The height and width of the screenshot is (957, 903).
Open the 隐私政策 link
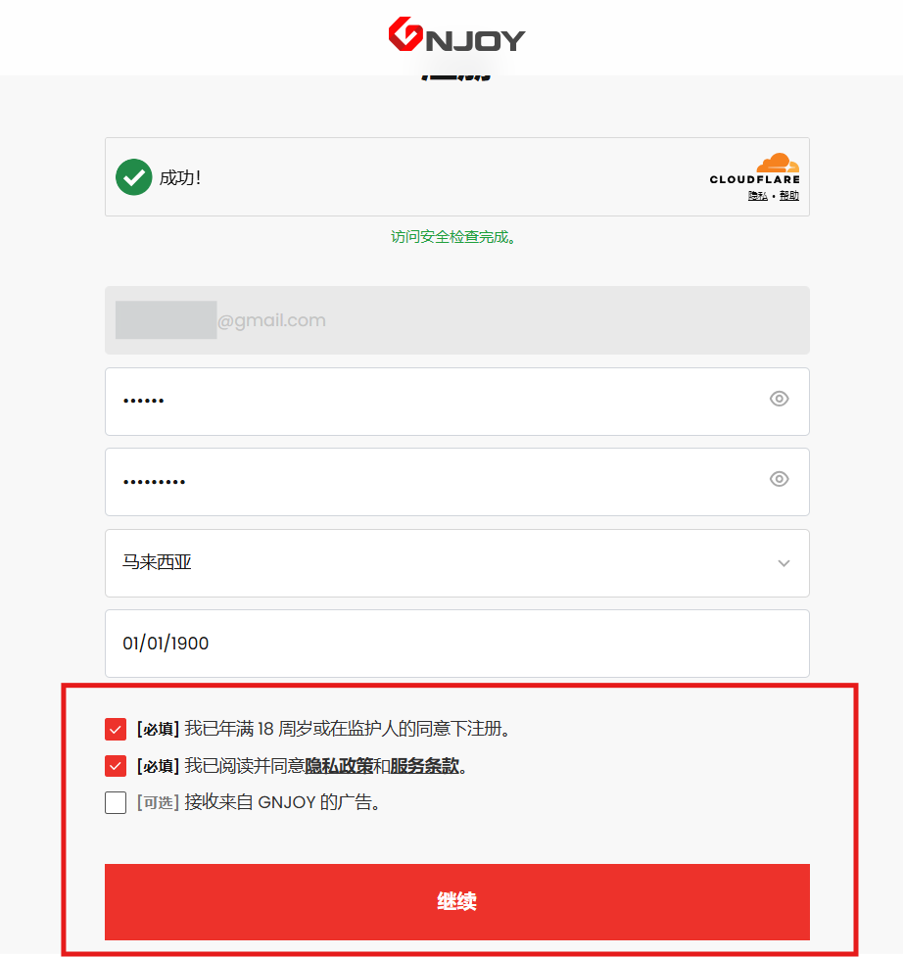(x=339, y=766)
